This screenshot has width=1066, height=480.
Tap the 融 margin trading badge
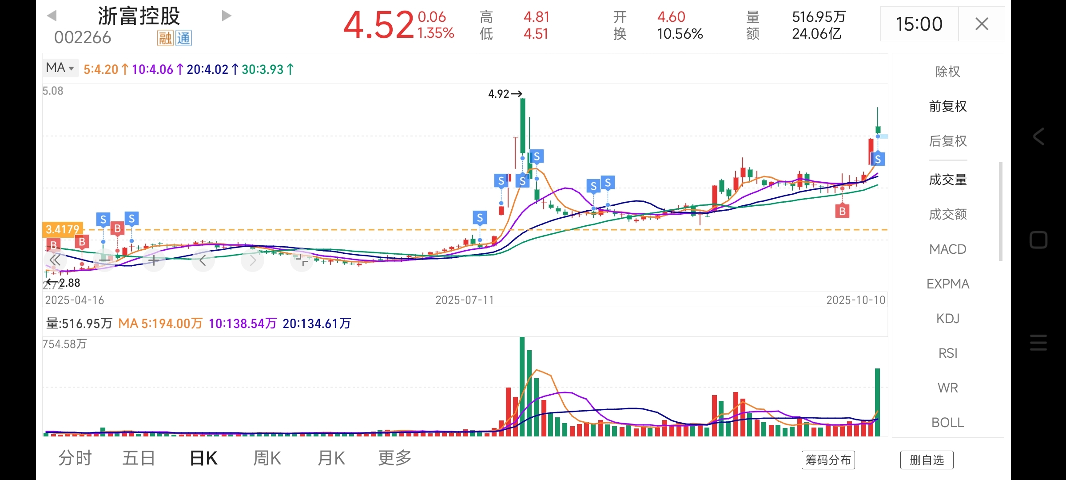(x=165, y=39)
